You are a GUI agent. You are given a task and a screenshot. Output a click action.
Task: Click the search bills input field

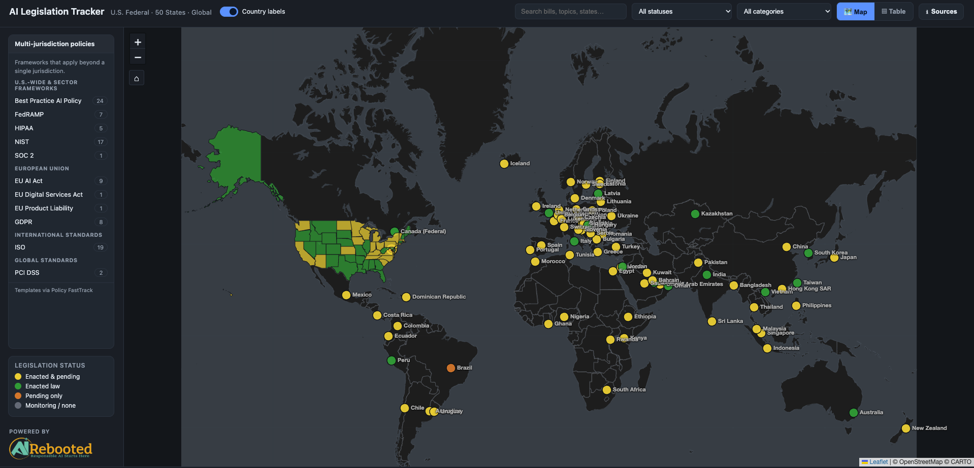point(570,12)
